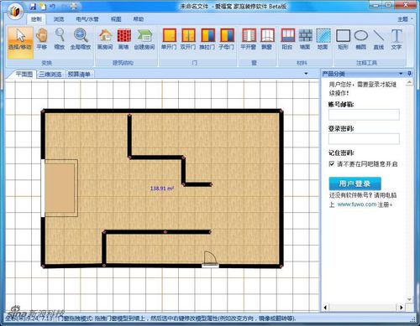Add a 飘窗 bay window
This screenshot has height=326, width=420.
pos(267,39)
